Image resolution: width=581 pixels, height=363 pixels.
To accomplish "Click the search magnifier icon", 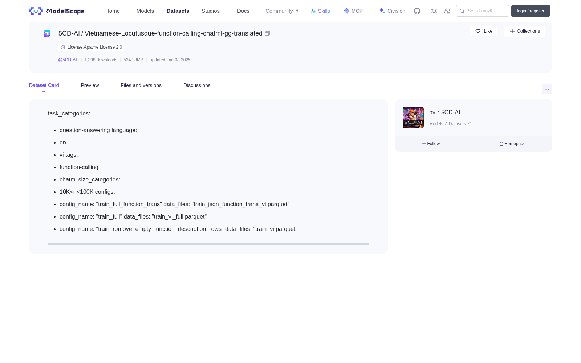I will [462, 11].
